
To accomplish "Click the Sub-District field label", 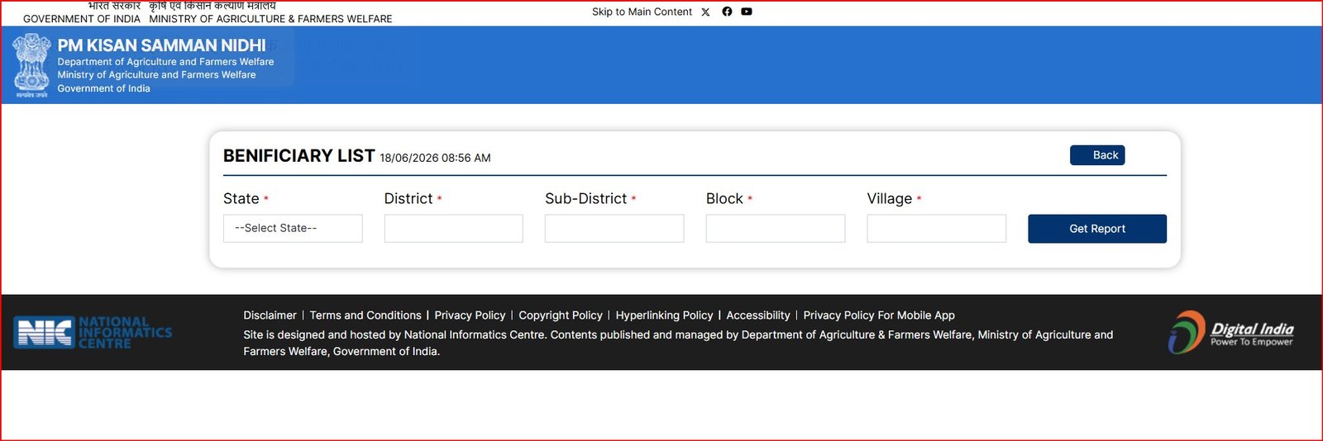I will point(585,199).
